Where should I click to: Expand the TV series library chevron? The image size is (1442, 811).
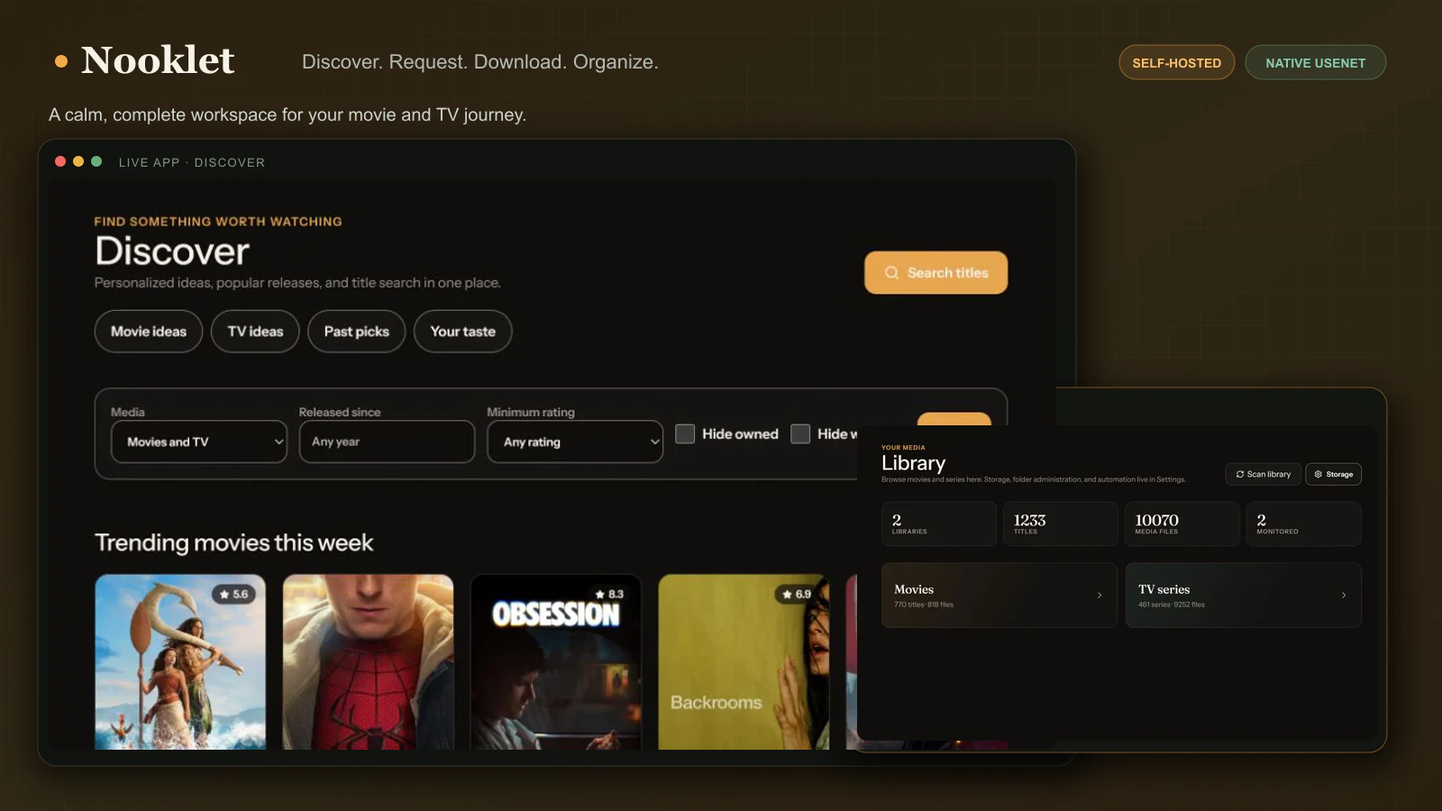1344,595
